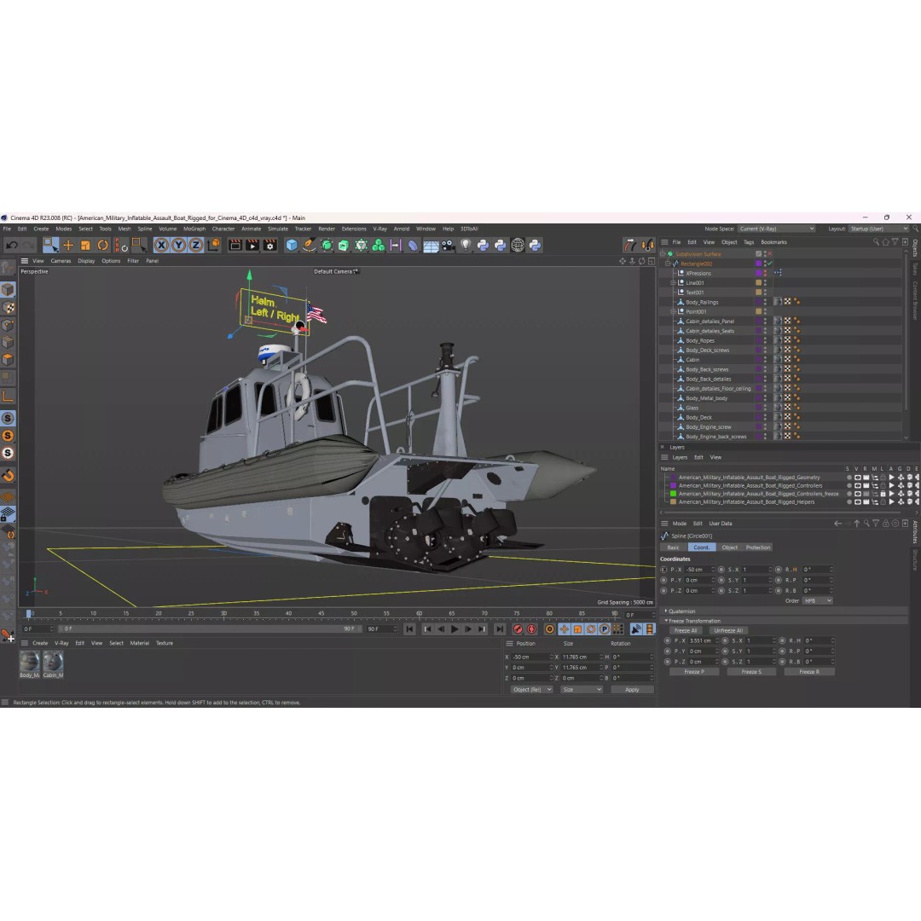Open the Size mode dropdown

click(x=582, y=690)
